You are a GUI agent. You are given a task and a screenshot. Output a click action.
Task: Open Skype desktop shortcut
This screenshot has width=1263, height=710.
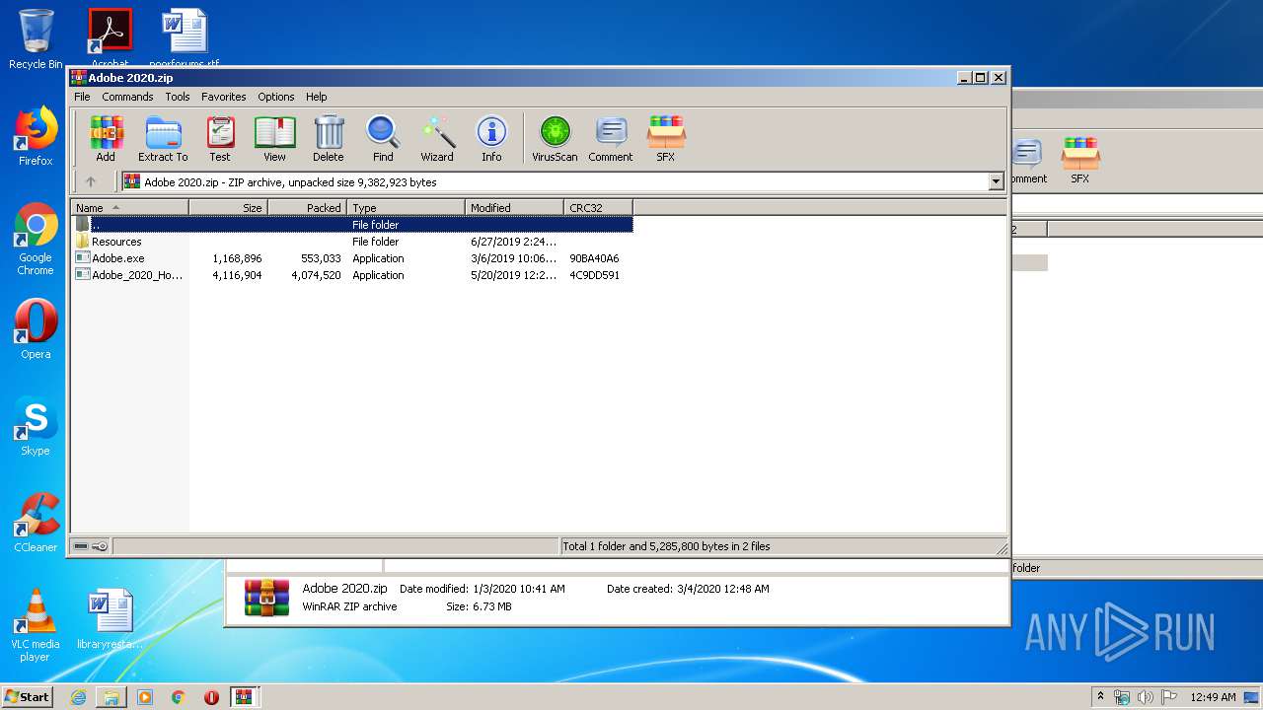pyautogui.click(x=36, y=426)
